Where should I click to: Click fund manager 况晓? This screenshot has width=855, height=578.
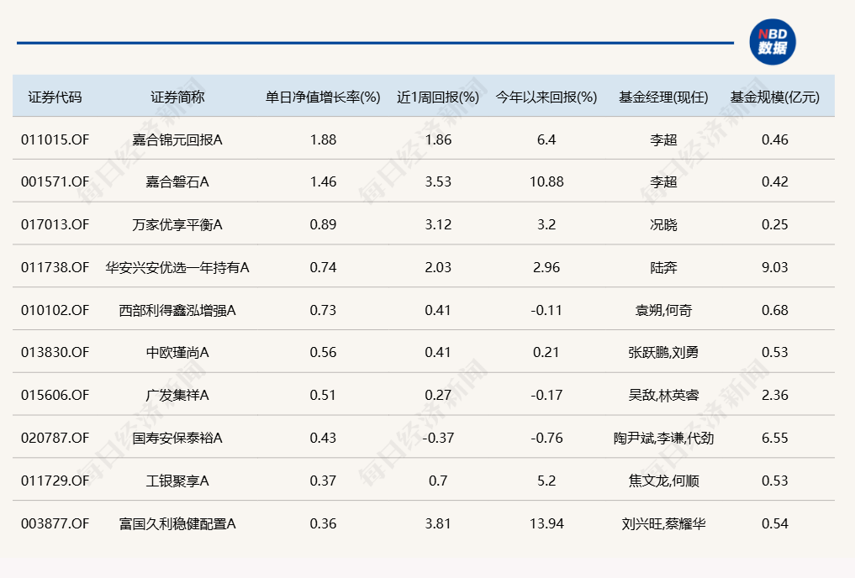[x=663, y=224]
